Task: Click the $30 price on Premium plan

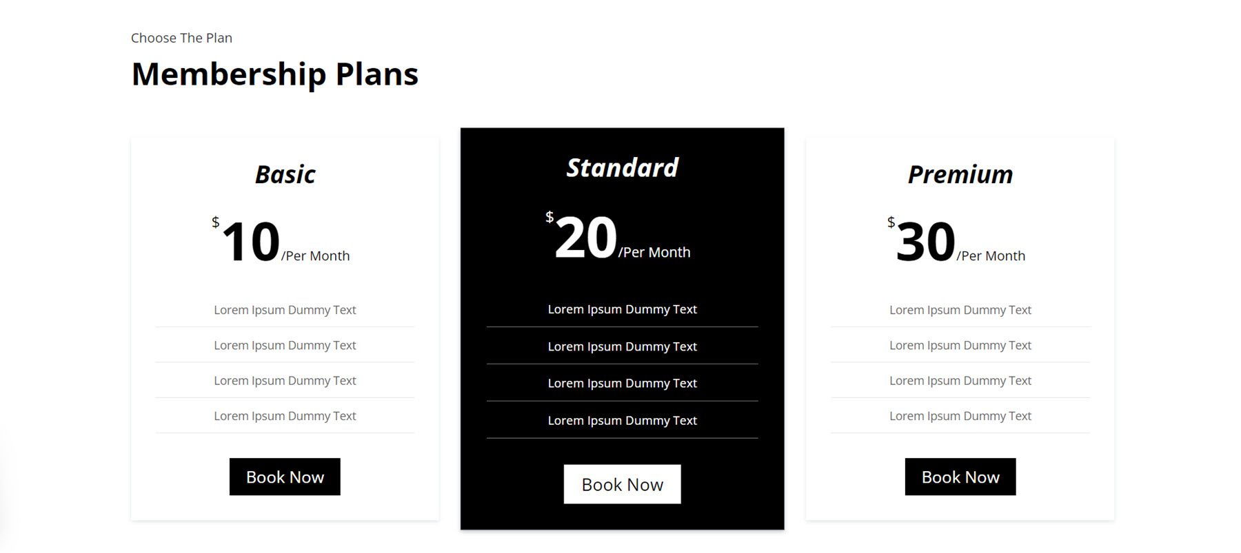Action: (926, 241)
